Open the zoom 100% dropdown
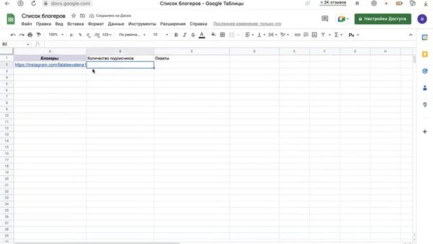433x244 pixels. (x=55, y=35)
